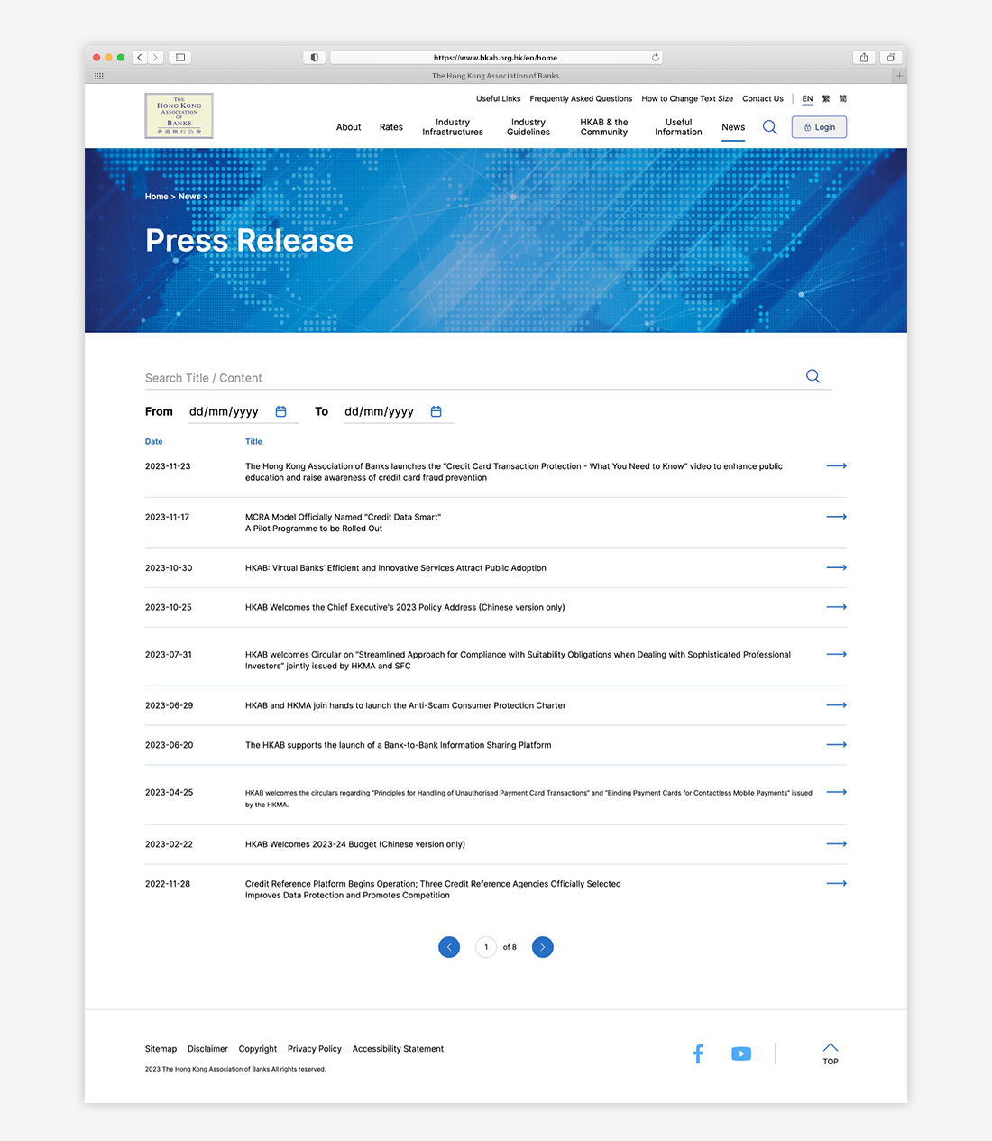Open the Sitemap footer link
992x1141 pixels.
pyautogui.click(x=161, y=1049)
